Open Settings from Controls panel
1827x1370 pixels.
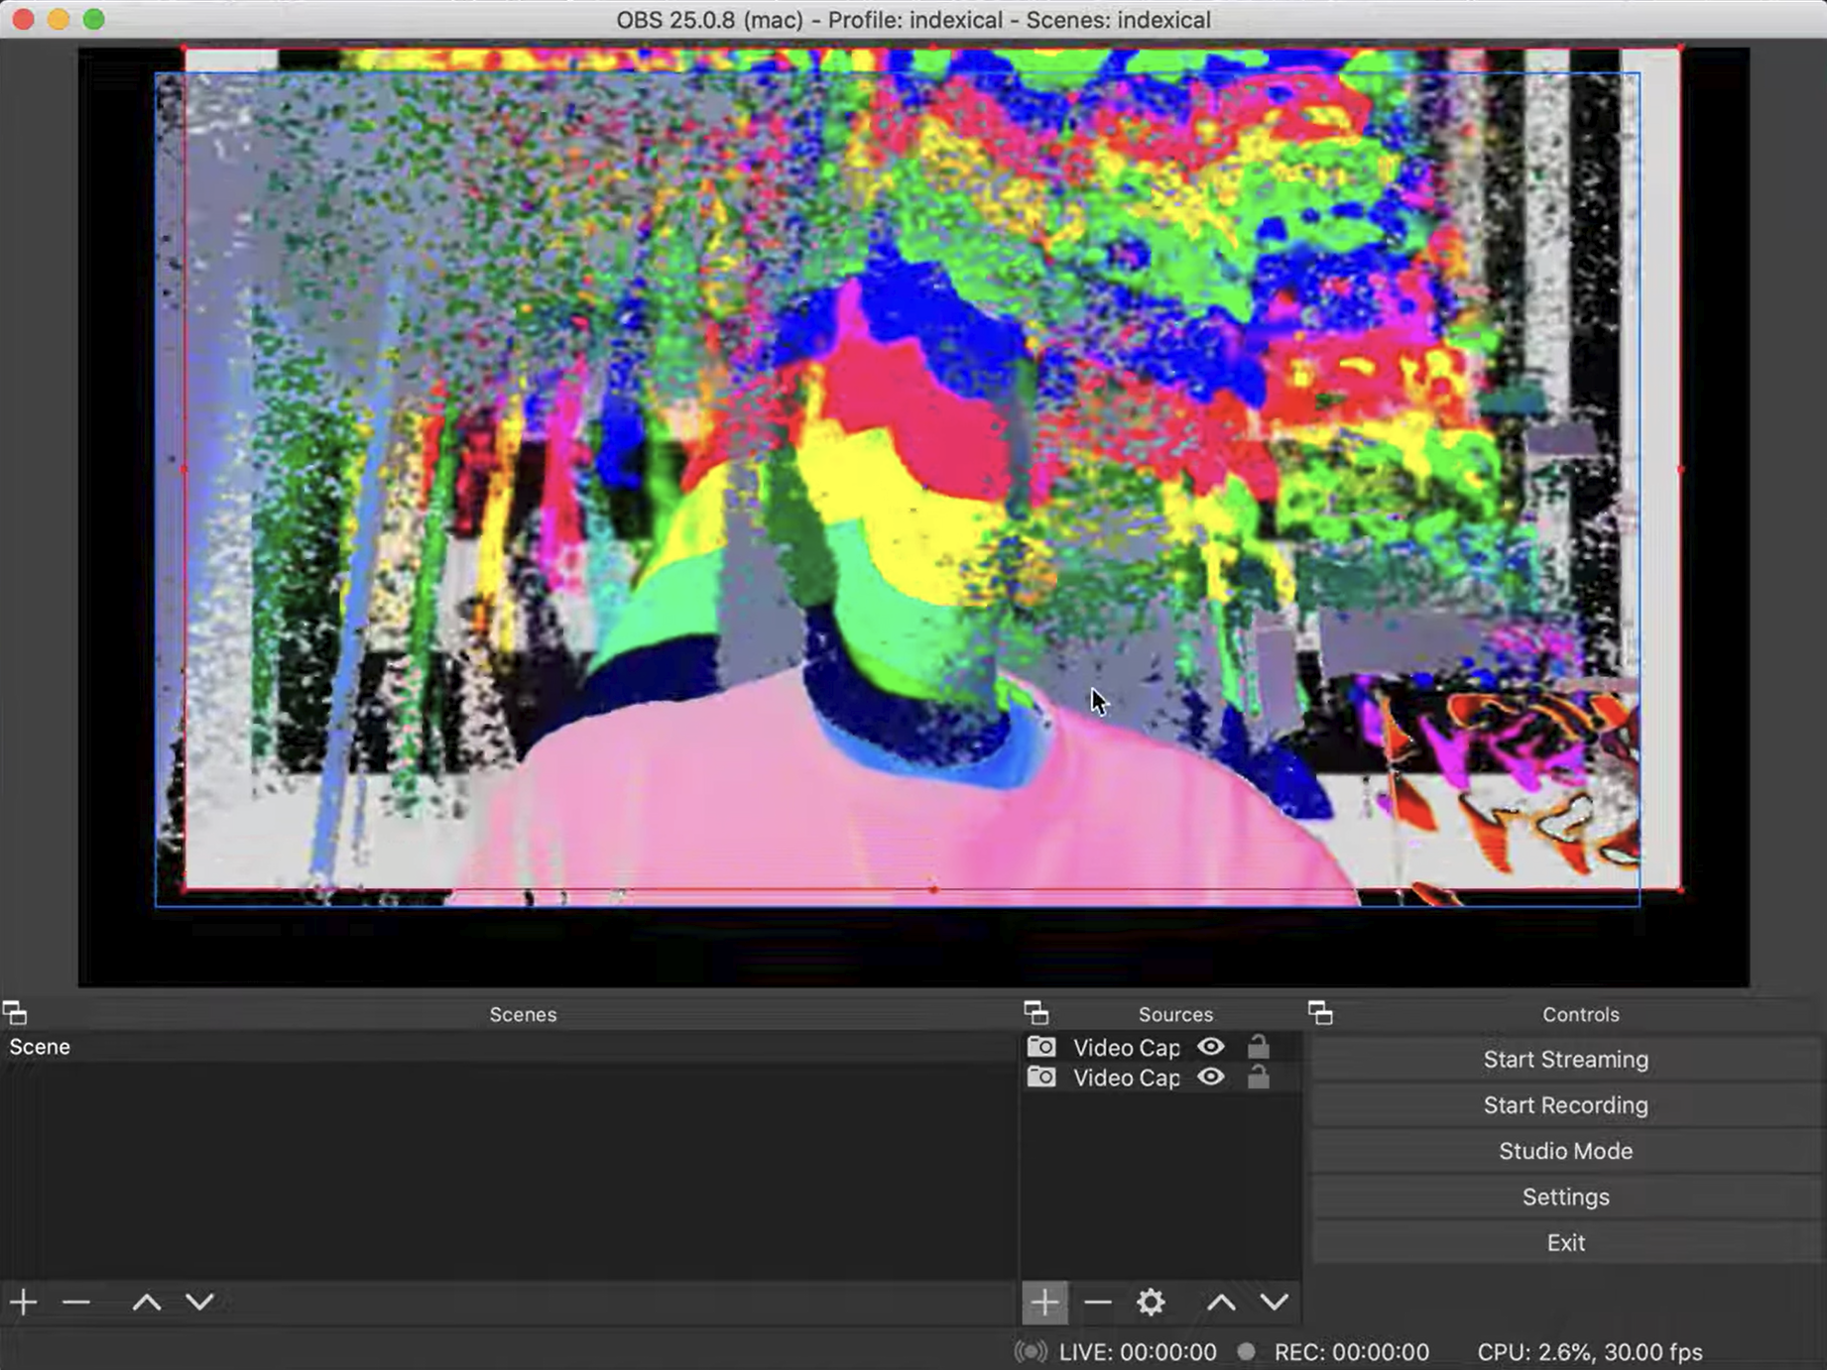[1565, 1197]
